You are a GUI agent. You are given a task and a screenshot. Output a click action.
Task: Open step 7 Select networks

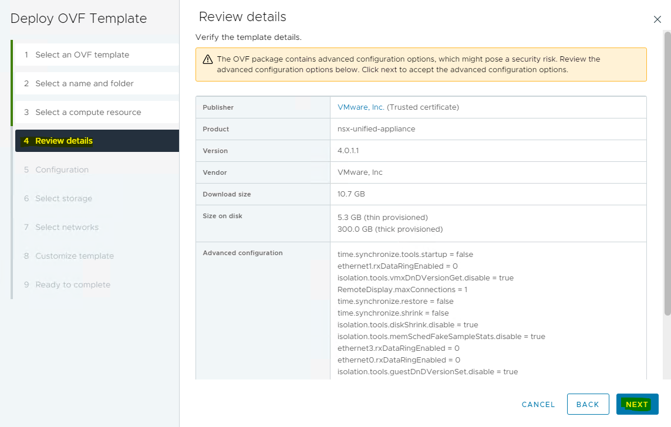click(x=67, y=227)
